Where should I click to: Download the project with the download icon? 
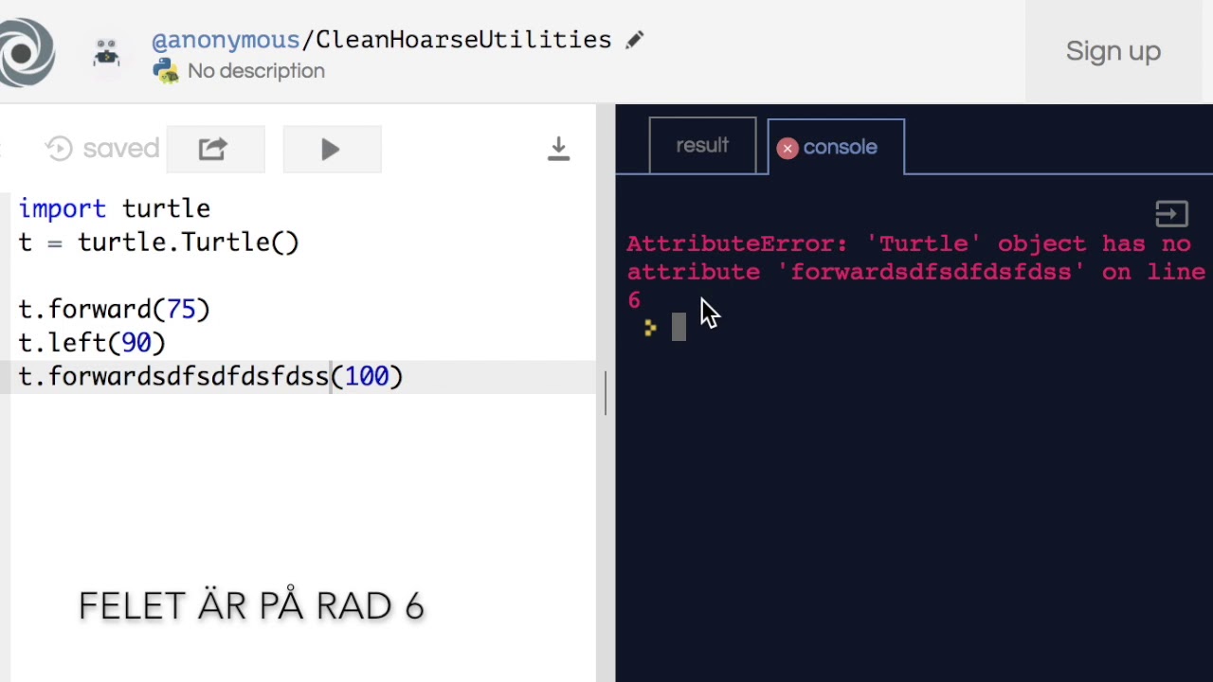click(x=558, y=149)
